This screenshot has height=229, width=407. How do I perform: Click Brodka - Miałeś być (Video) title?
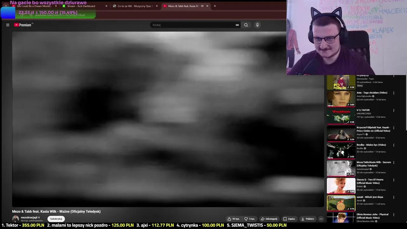[x=371, y=145]
